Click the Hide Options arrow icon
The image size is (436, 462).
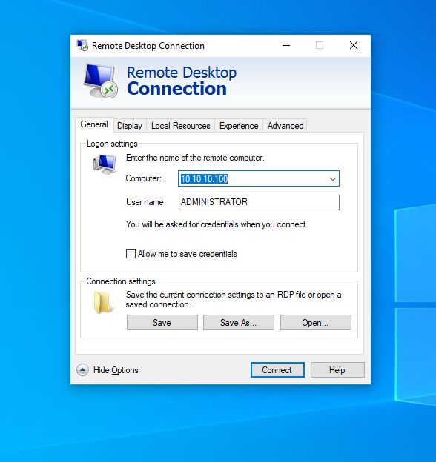coord(82,369)
